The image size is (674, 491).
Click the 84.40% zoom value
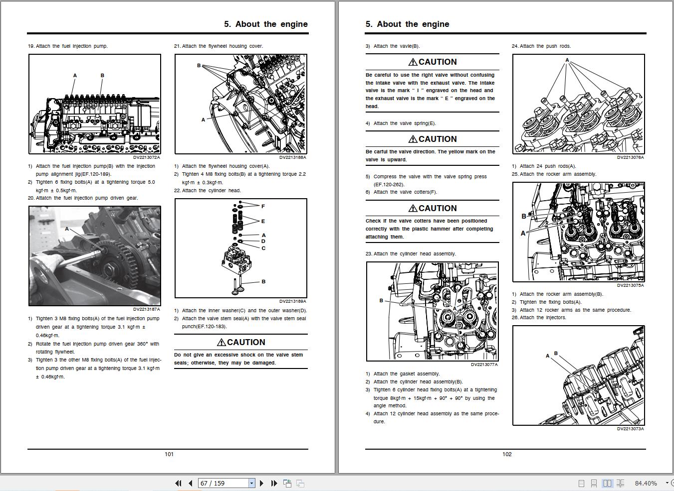point(646,483)
